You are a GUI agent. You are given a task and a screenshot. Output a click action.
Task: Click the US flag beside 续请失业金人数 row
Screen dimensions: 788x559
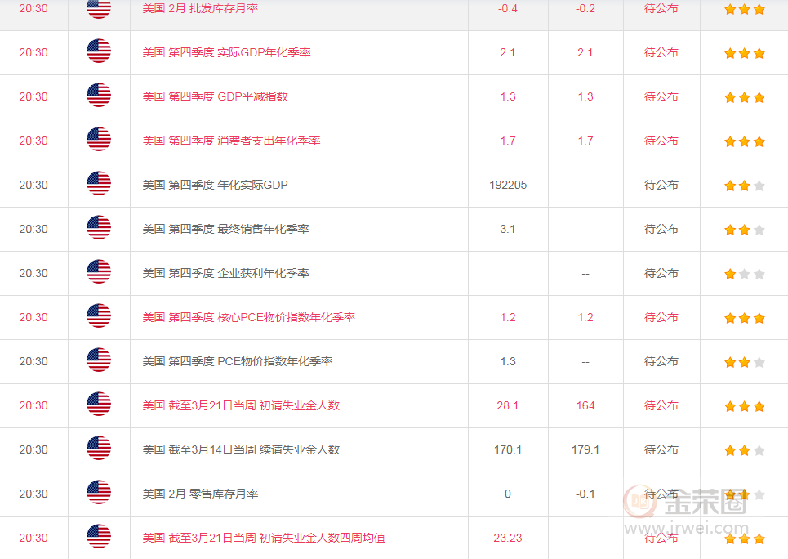pyautogui.click(x=98, y=449)
